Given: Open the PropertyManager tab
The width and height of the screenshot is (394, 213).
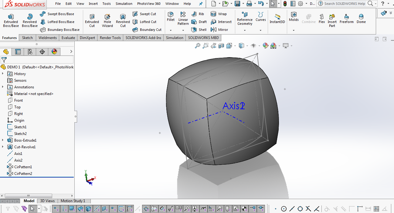Looking at the screenshot, I should (18, 52).
